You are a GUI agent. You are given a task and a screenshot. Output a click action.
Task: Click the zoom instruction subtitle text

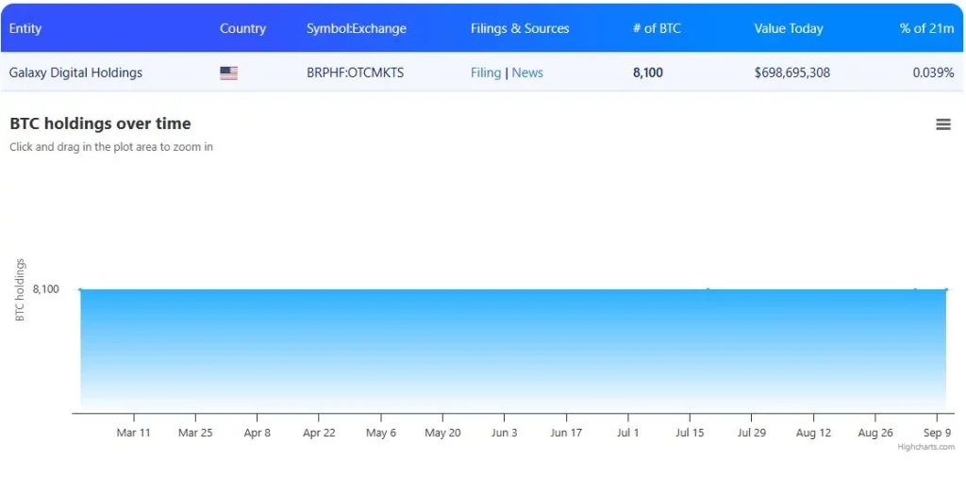pyautogui.click(x=111, y=147)
